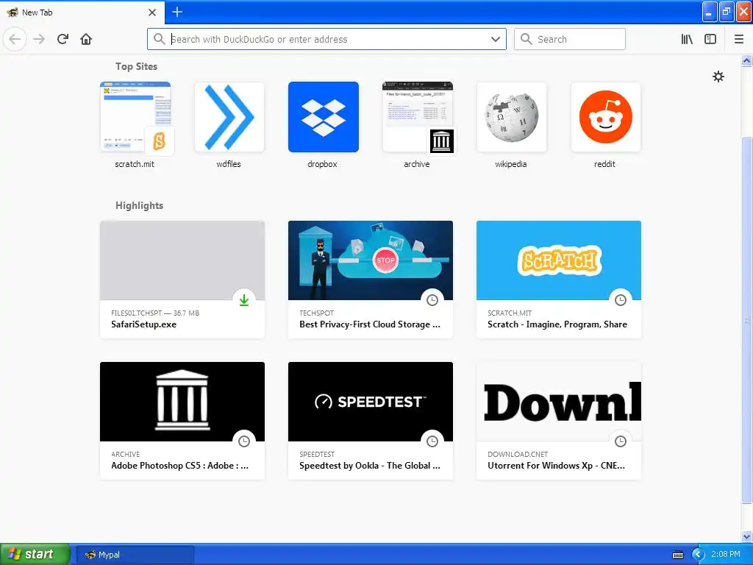
Task: Click the vertical scrollbar thumb
Action: point(746,320)
